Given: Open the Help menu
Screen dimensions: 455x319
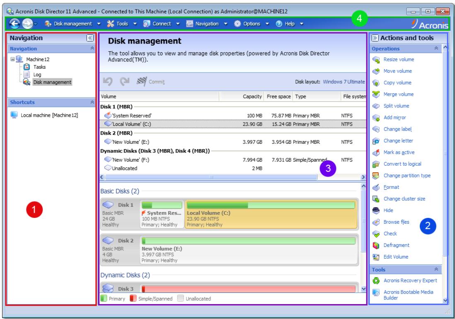Looking at the screenshot, I should coord(289,24).
